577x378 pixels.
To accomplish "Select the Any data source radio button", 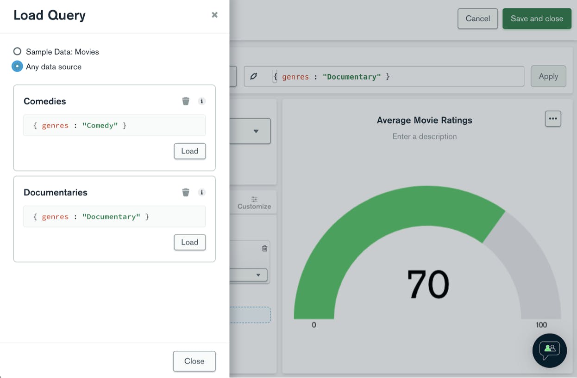I will (17, 66).
